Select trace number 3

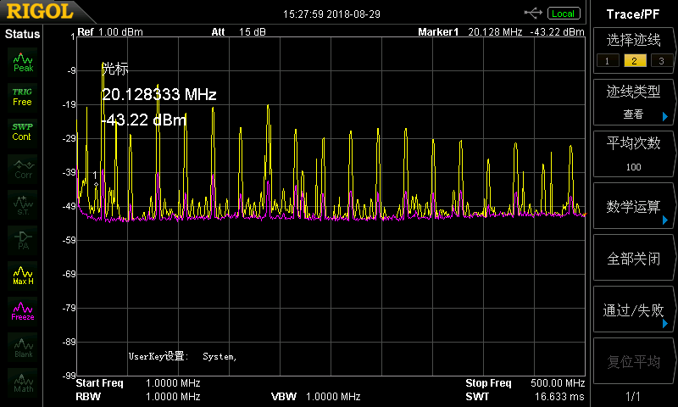click(x=659, y=60)
